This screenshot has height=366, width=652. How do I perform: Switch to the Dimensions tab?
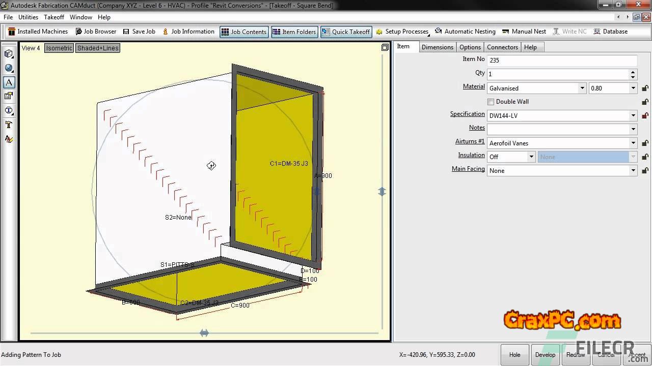(x=437, y=47)
